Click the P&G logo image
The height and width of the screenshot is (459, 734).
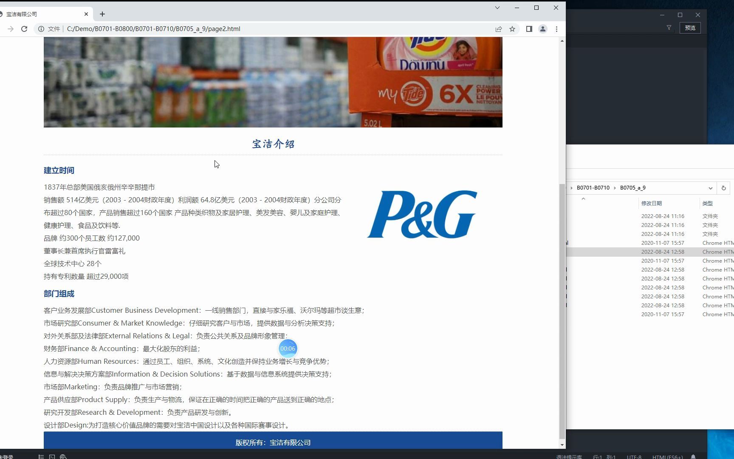point(422,214)
